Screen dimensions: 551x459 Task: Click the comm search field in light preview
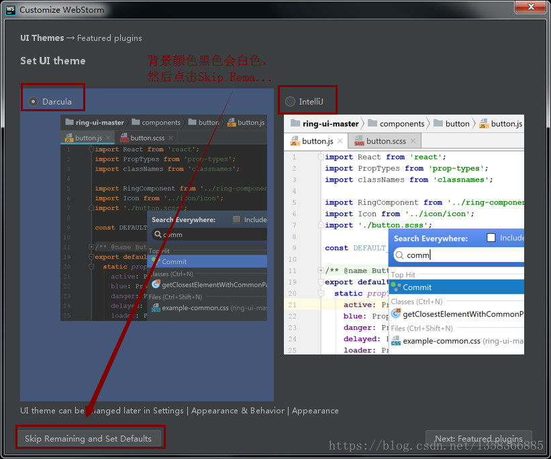[x=458, y=255]
